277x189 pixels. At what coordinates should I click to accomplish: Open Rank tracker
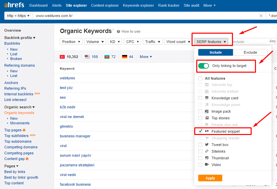click(x=169, y=5)
